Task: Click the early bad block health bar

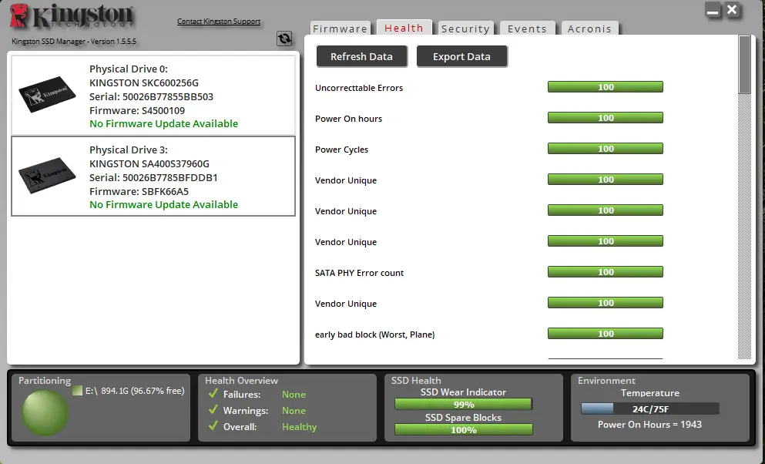Action: point(606,334)
